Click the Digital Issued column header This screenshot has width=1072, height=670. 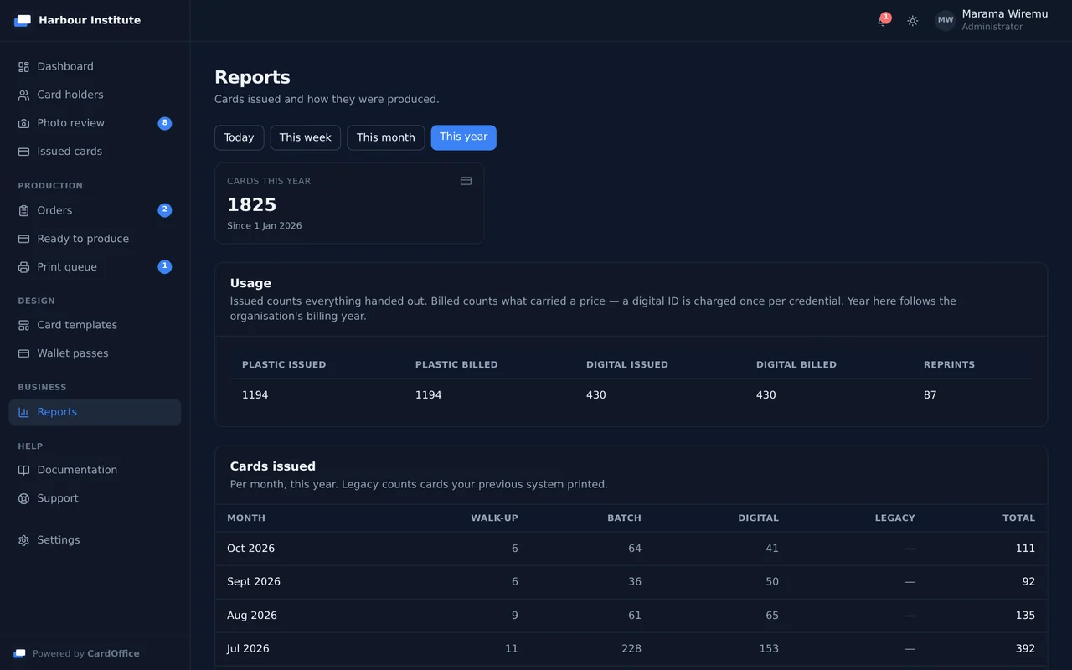(627, 364)
